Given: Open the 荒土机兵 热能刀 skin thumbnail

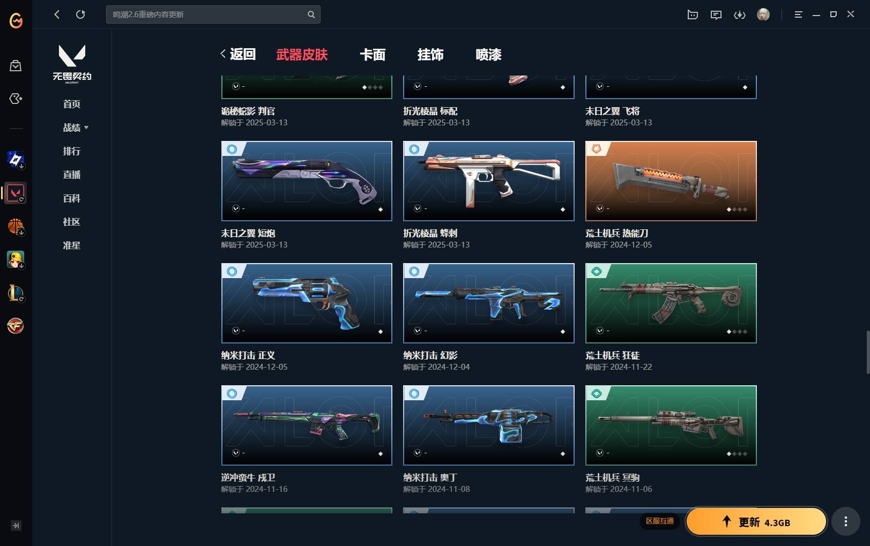Looking at the screenshot, I should point(671,181).
